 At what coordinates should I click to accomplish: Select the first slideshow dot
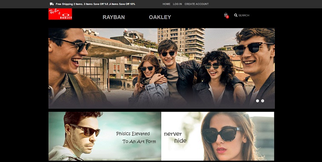257,101
